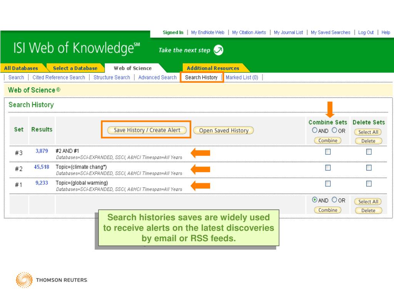Click the '#2 AND #1' query text
Image resolution: width=394 pixels, height=295 pixels.
tap(67, 151)
